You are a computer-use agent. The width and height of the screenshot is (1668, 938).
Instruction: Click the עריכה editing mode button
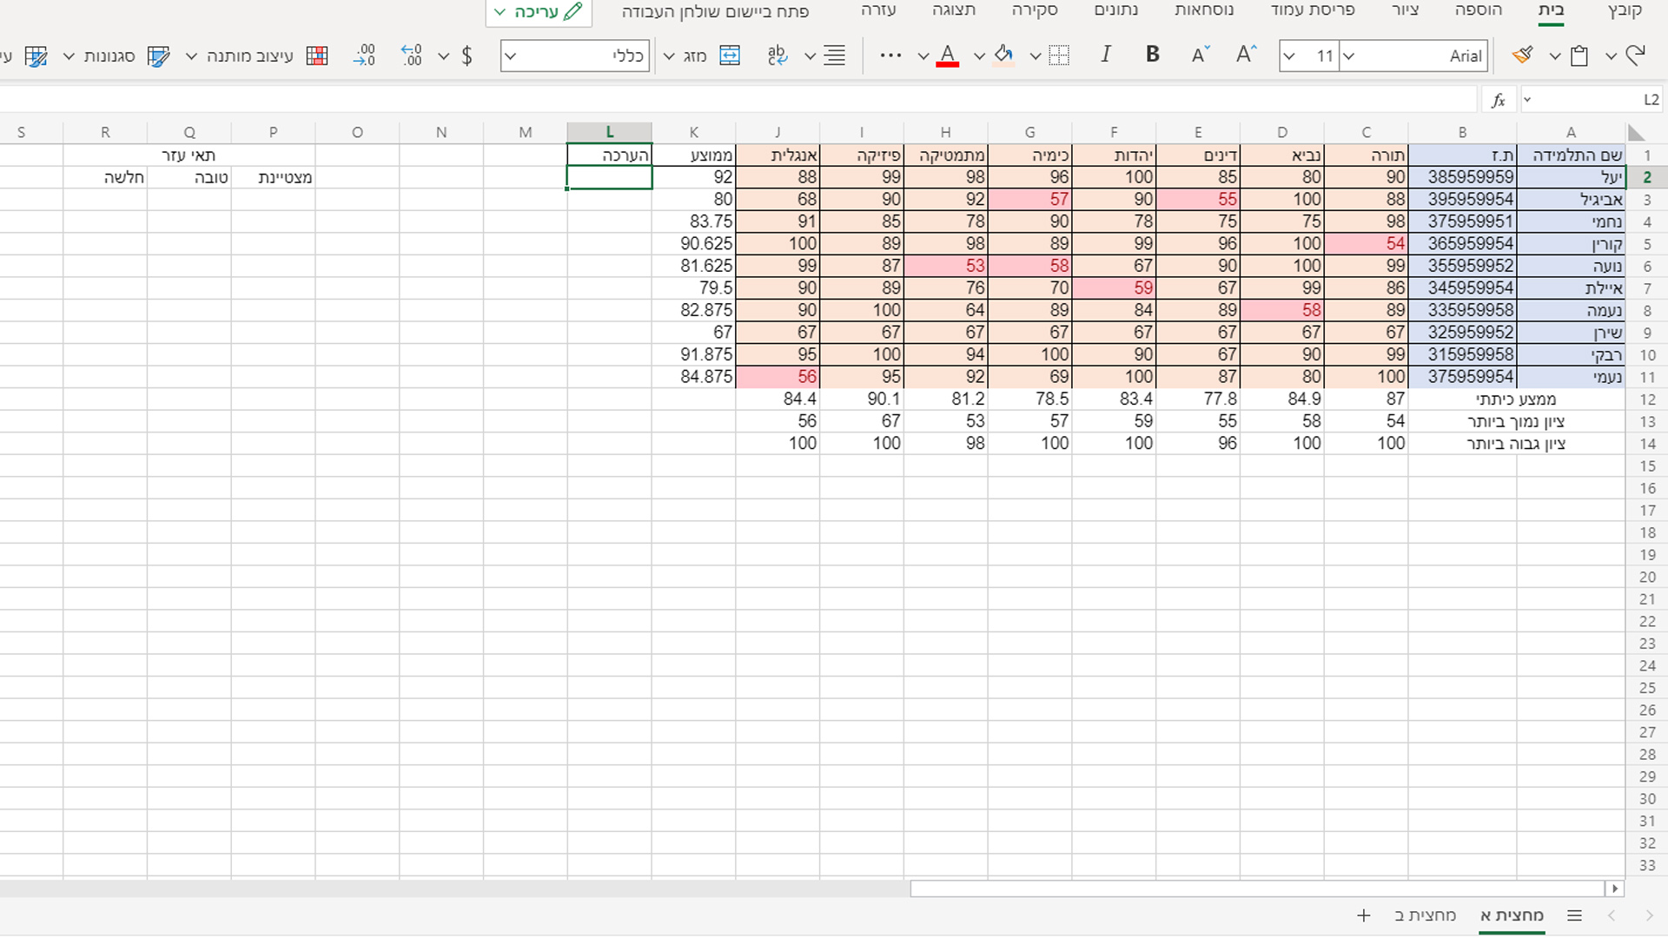click(x=538, y=11)
